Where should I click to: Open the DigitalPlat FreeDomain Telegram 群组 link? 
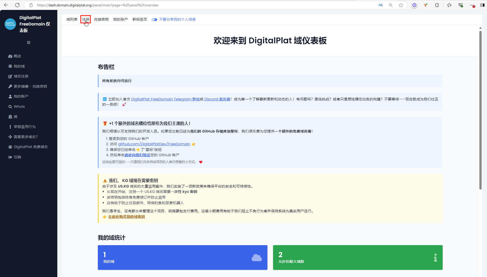pos(165,99)
